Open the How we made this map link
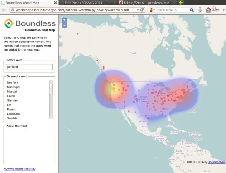 coord(19,168)
